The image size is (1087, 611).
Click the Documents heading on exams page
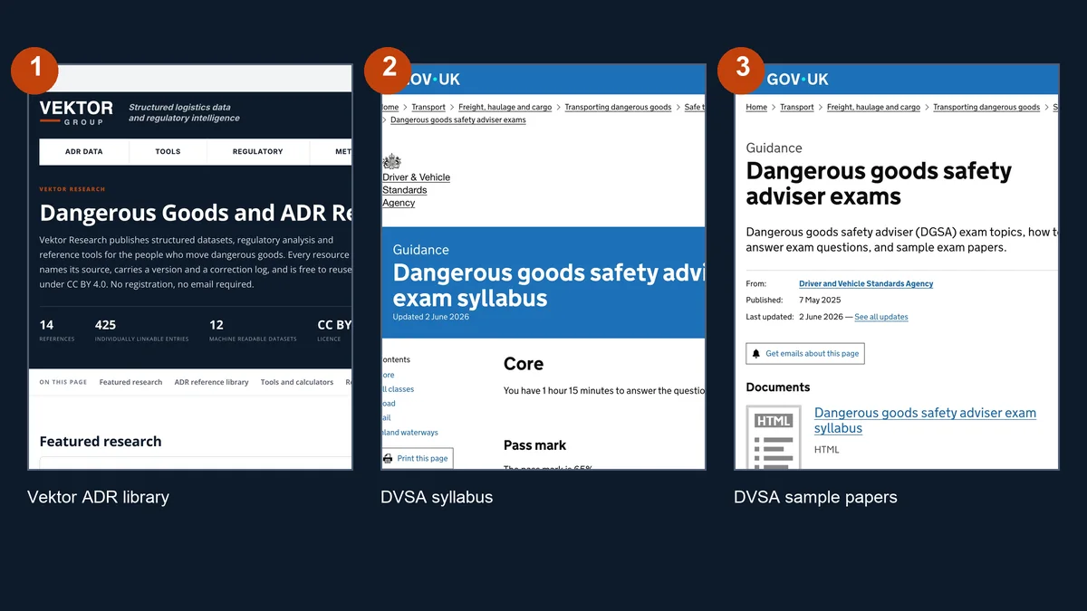tap(778, 387)
